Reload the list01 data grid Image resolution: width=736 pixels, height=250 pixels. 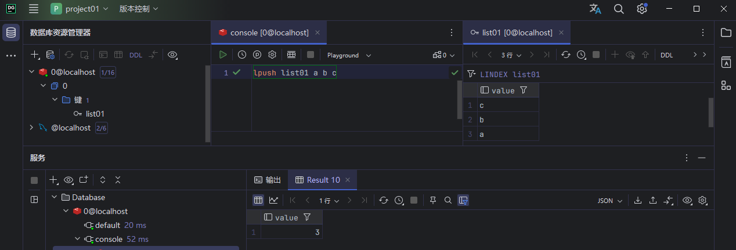click(566, 55)
